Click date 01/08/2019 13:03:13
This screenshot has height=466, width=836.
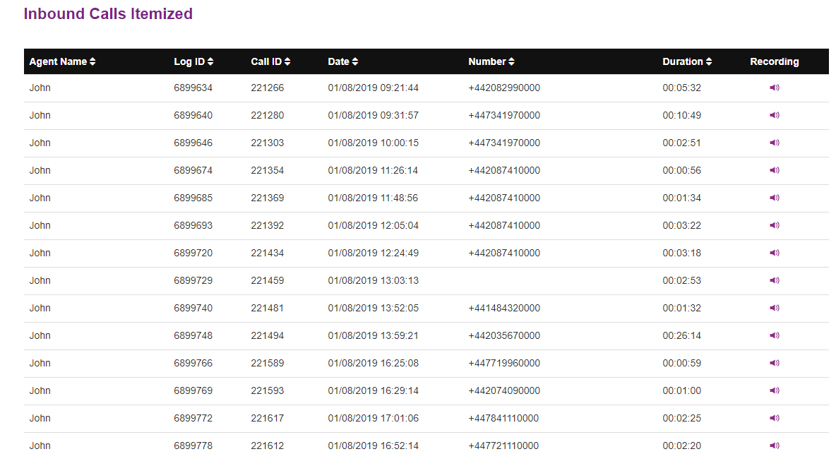coord(374,280)
